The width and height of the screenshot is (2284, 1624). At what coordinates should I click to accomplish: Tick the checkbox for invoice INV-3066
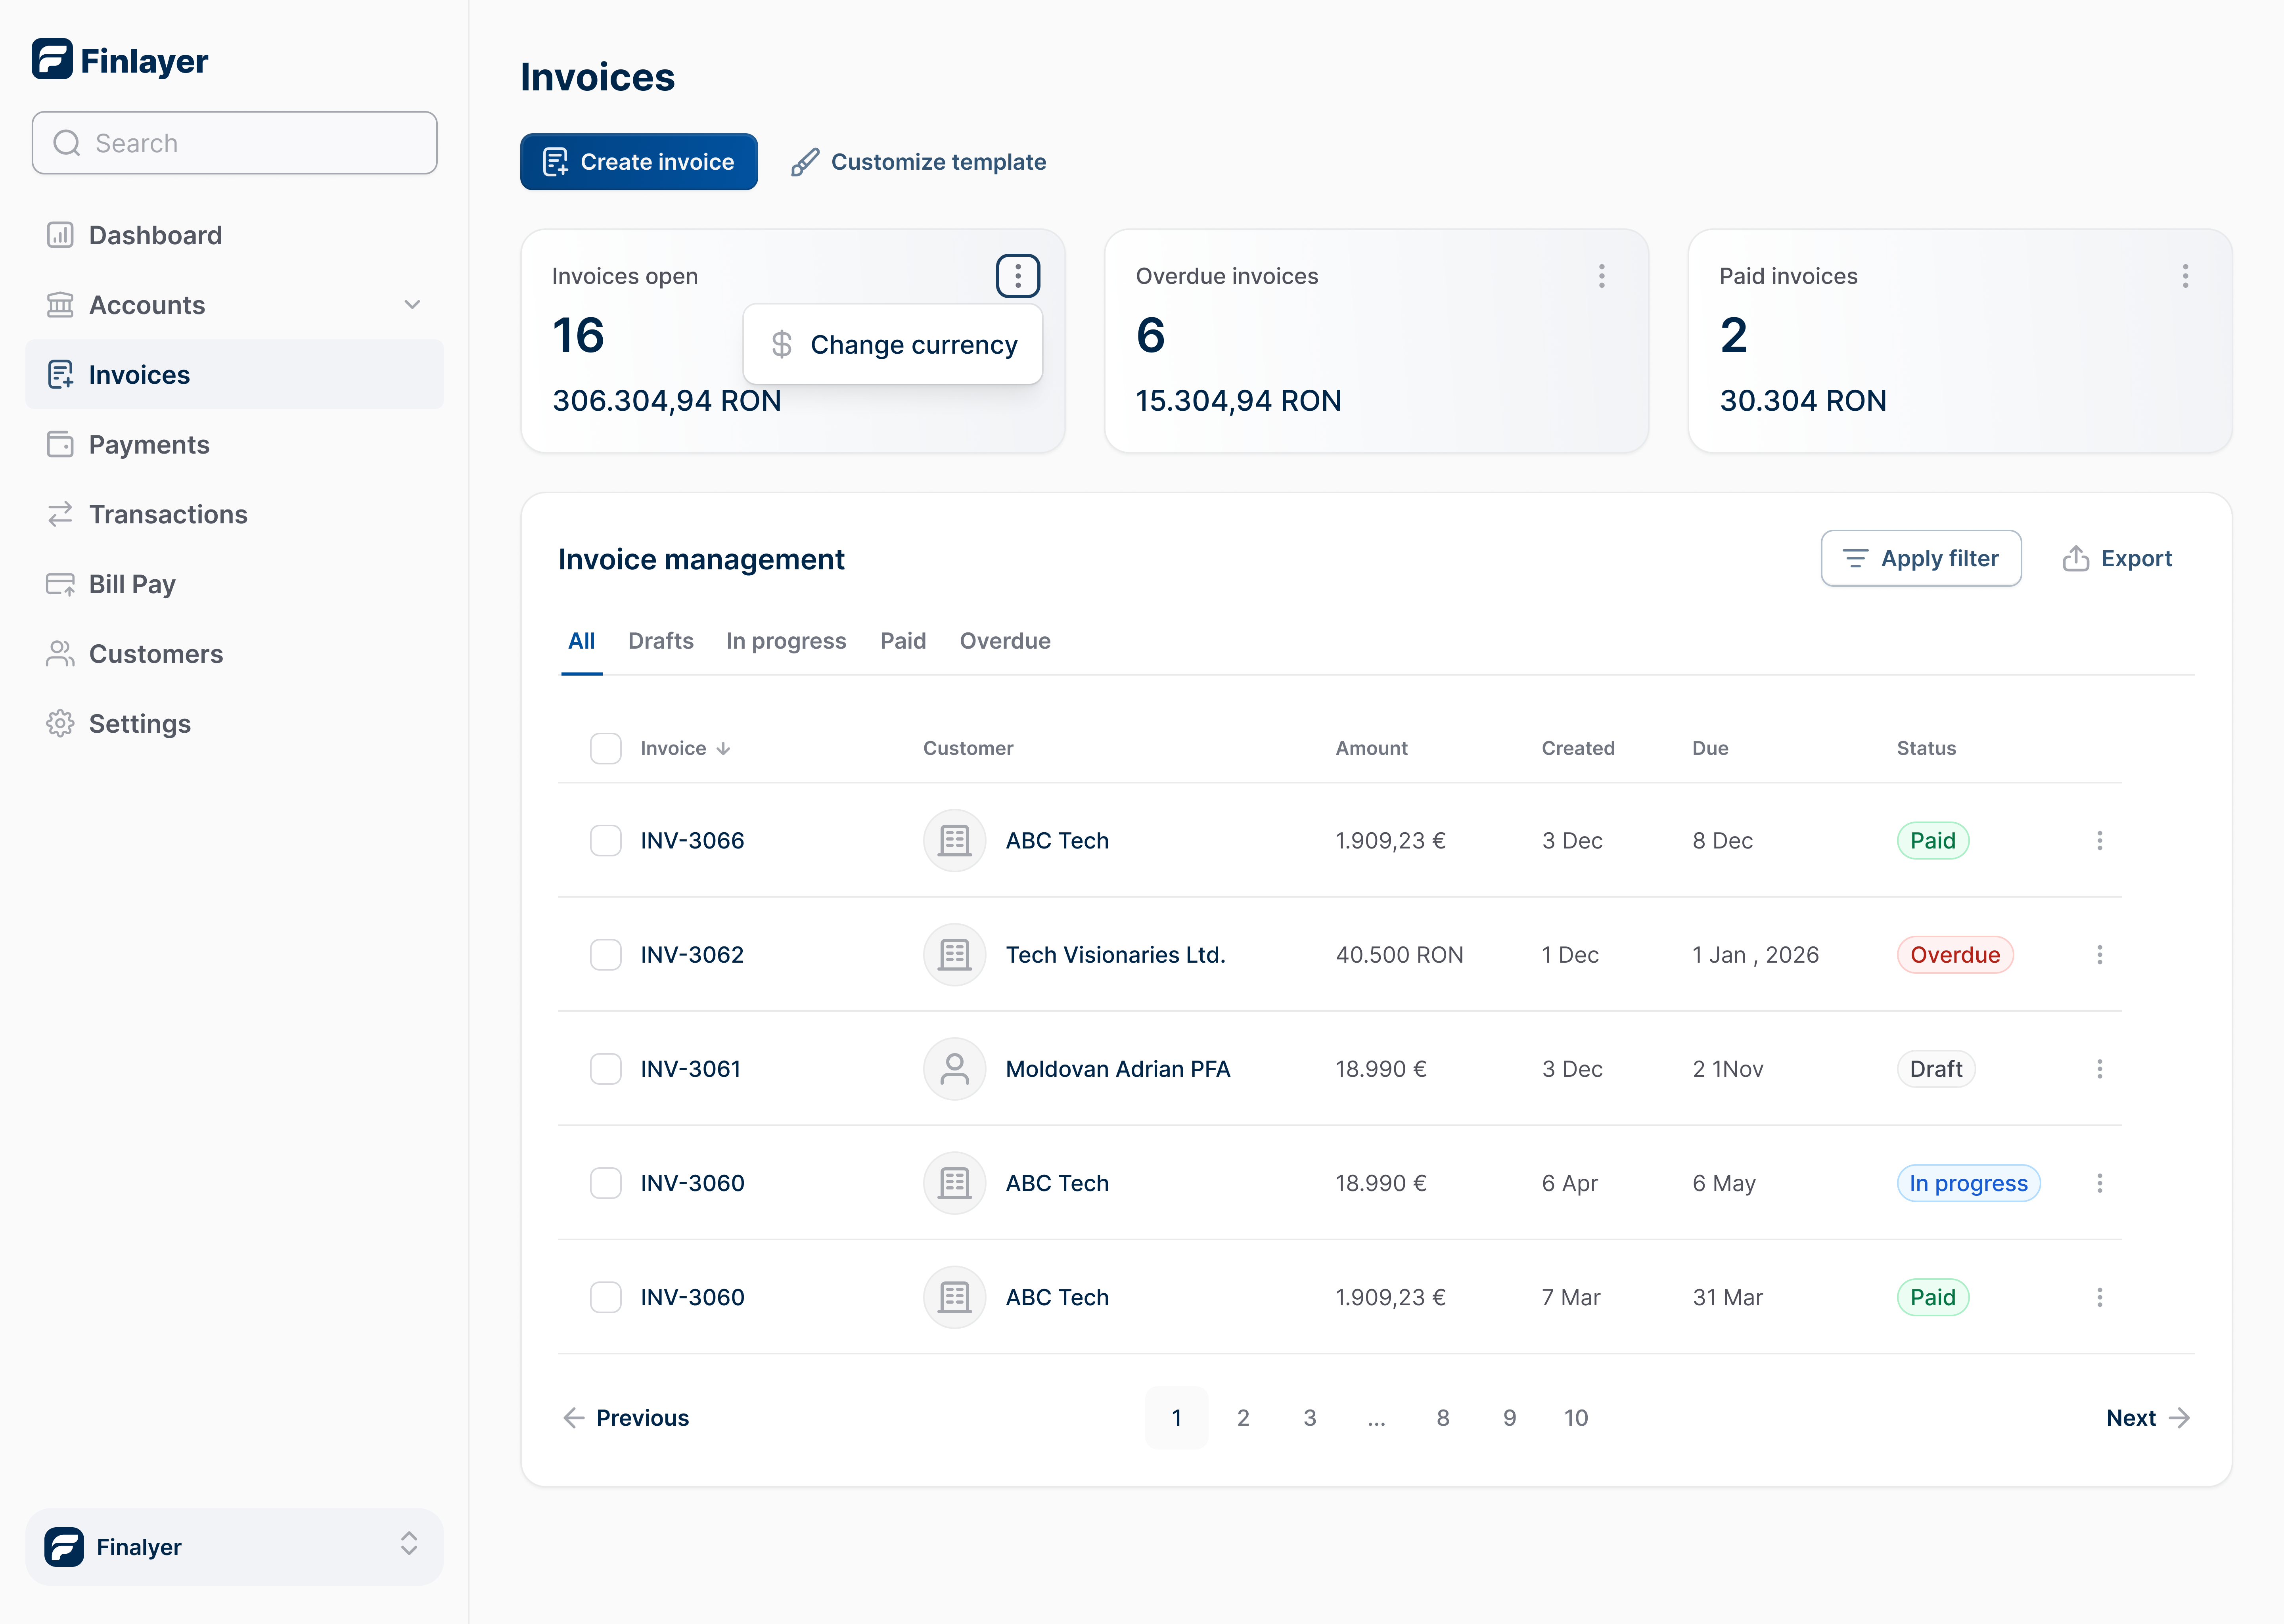click(606, 840)
